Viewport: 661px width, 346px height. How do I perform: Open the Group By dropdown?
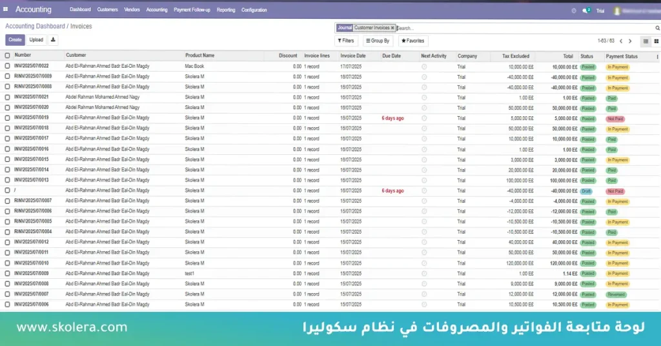click(x=378, y=41)
